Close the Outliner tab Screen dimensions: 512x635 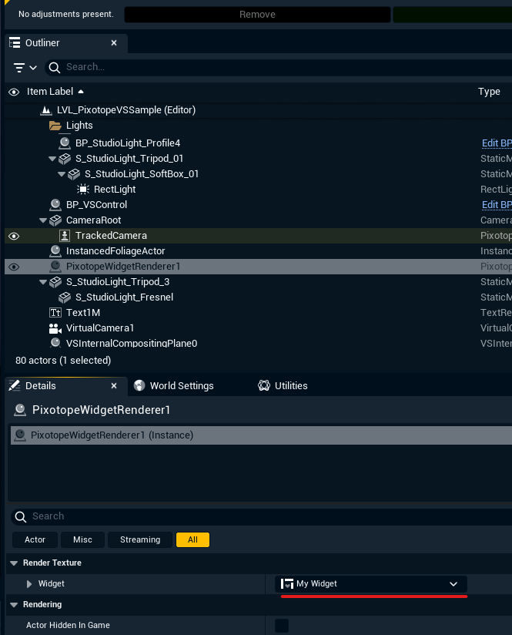(x=114, y=43)
